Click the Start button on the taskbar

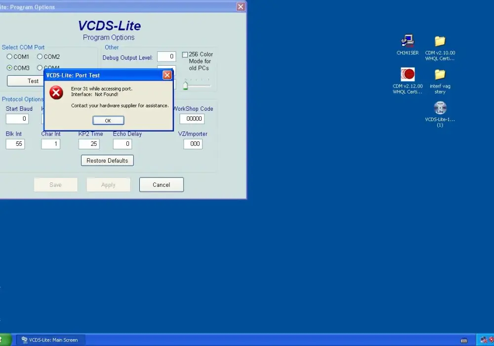point(5,340)
